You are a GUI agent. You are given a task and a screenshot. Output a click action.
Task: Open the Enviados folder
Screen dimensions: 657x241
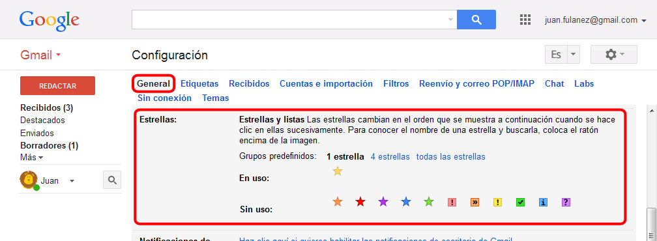click(x=37, y=133)
